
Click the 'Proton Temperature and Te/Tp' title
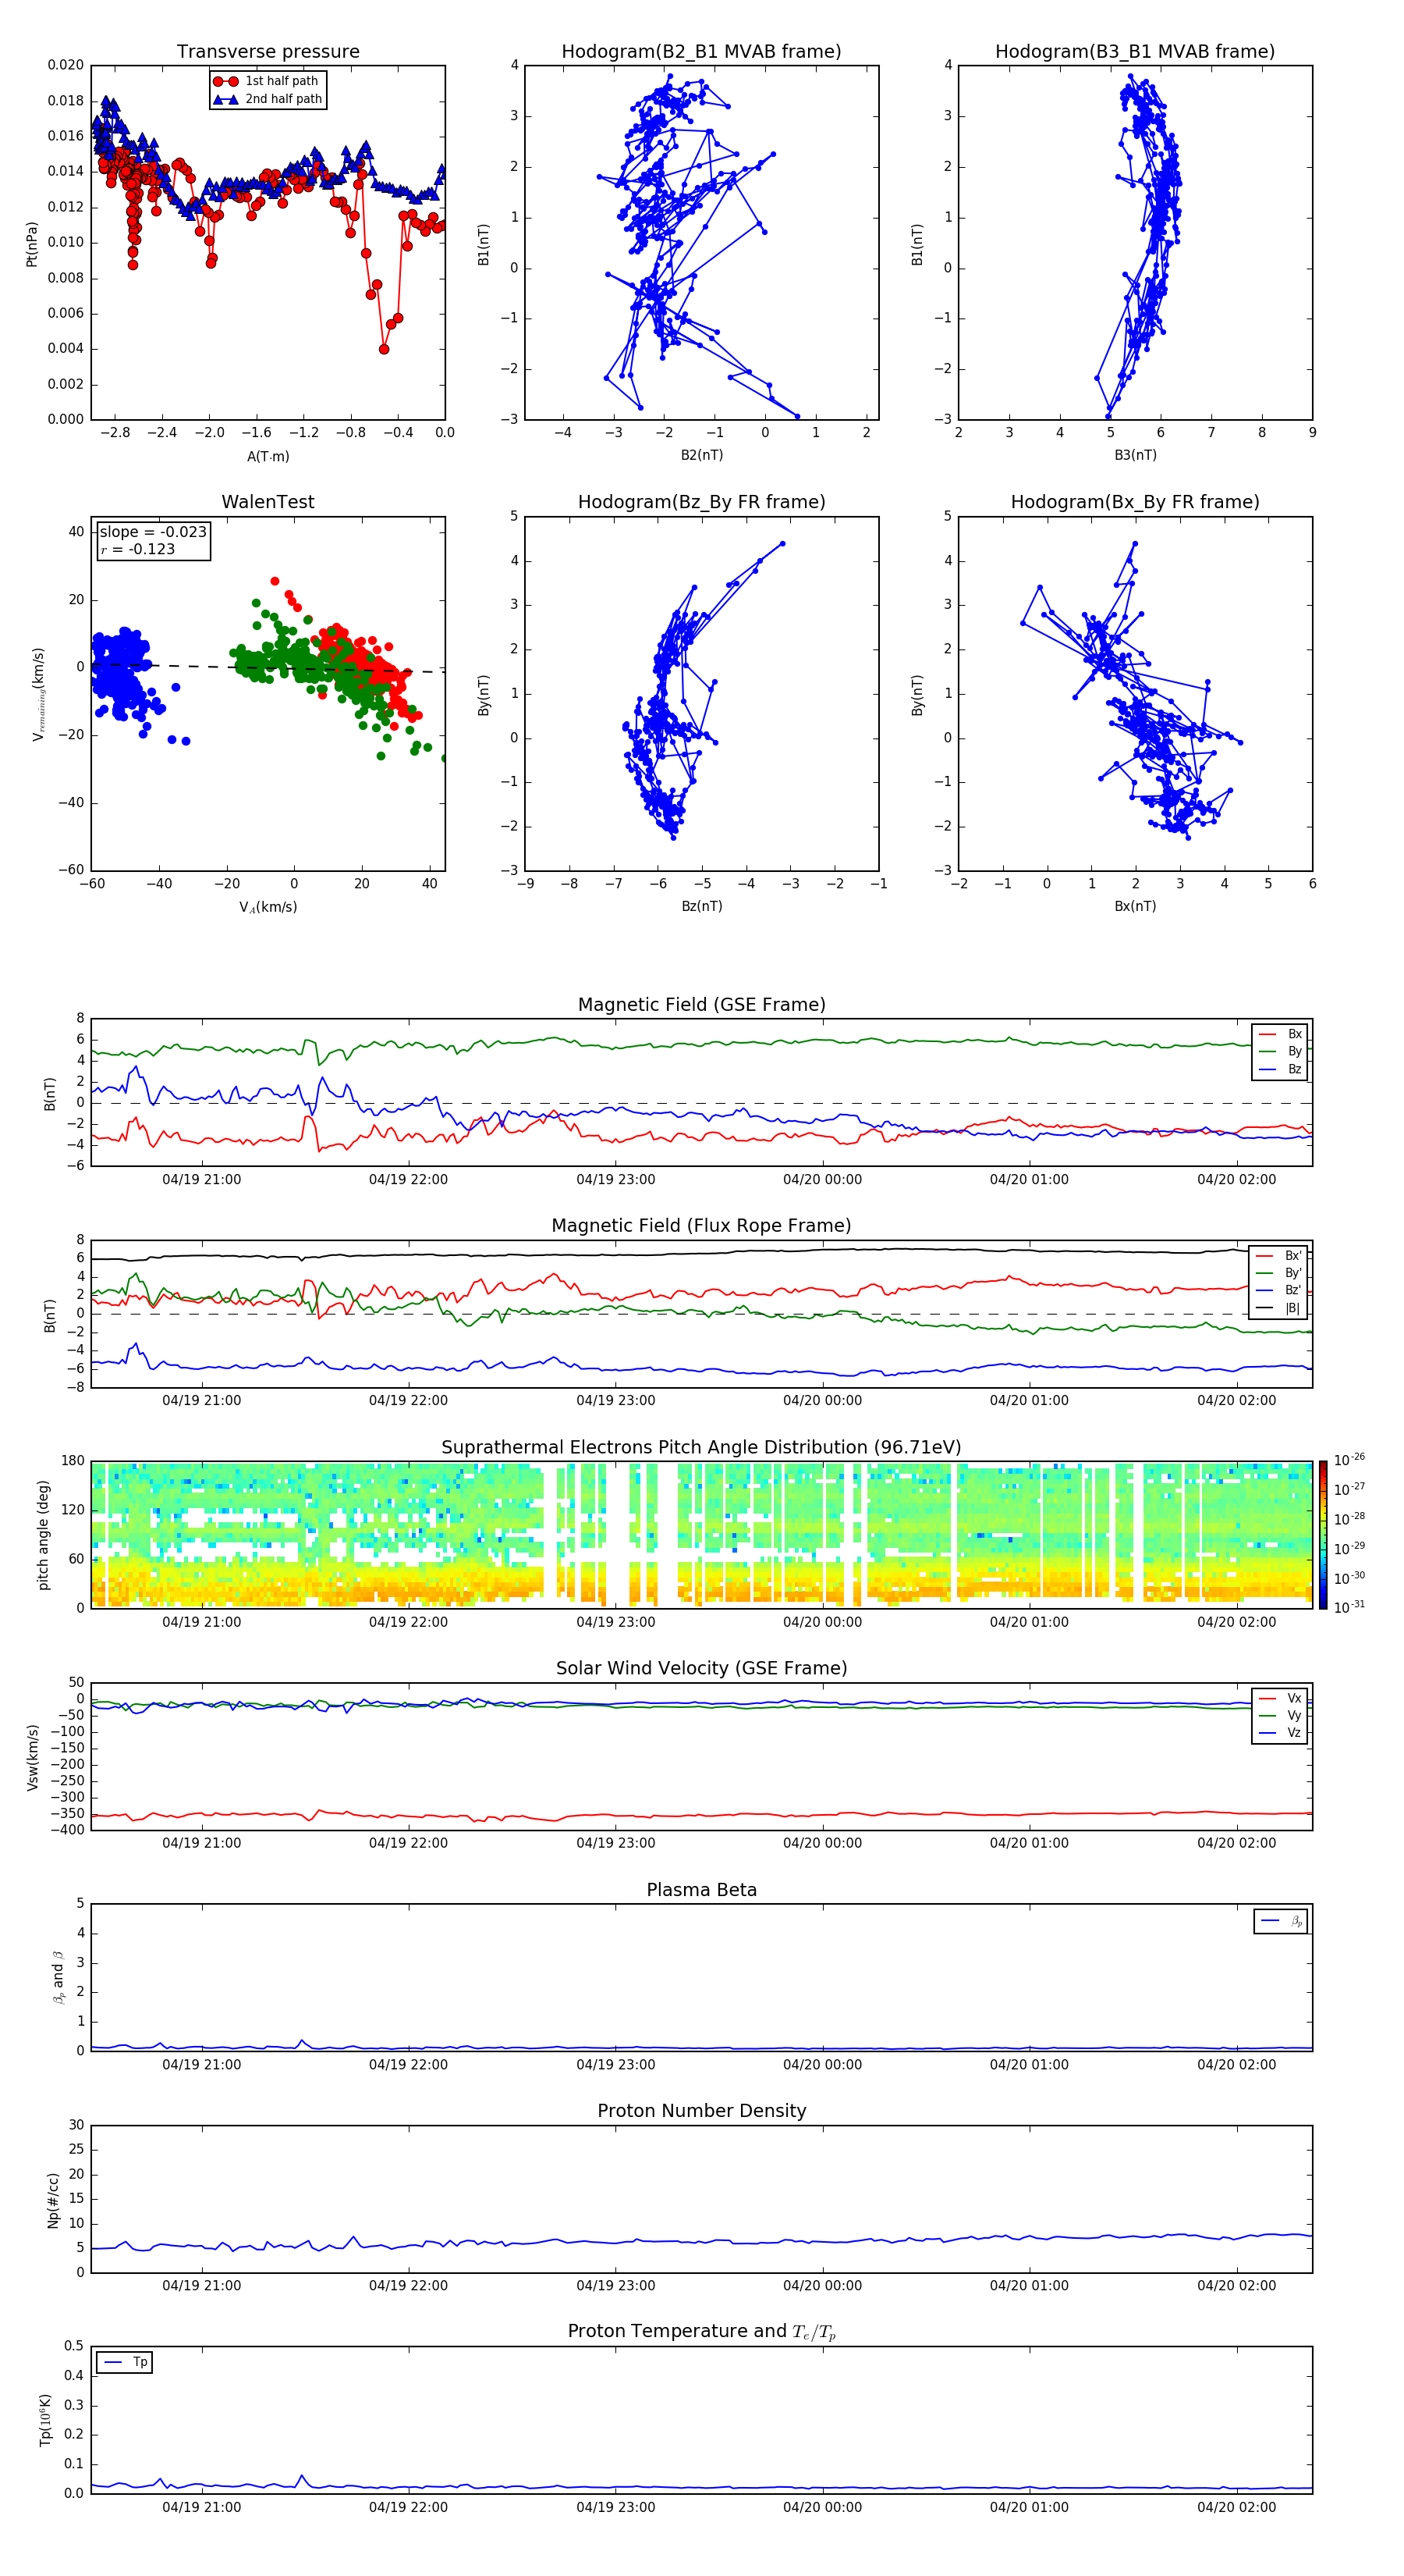point(701,2332)
